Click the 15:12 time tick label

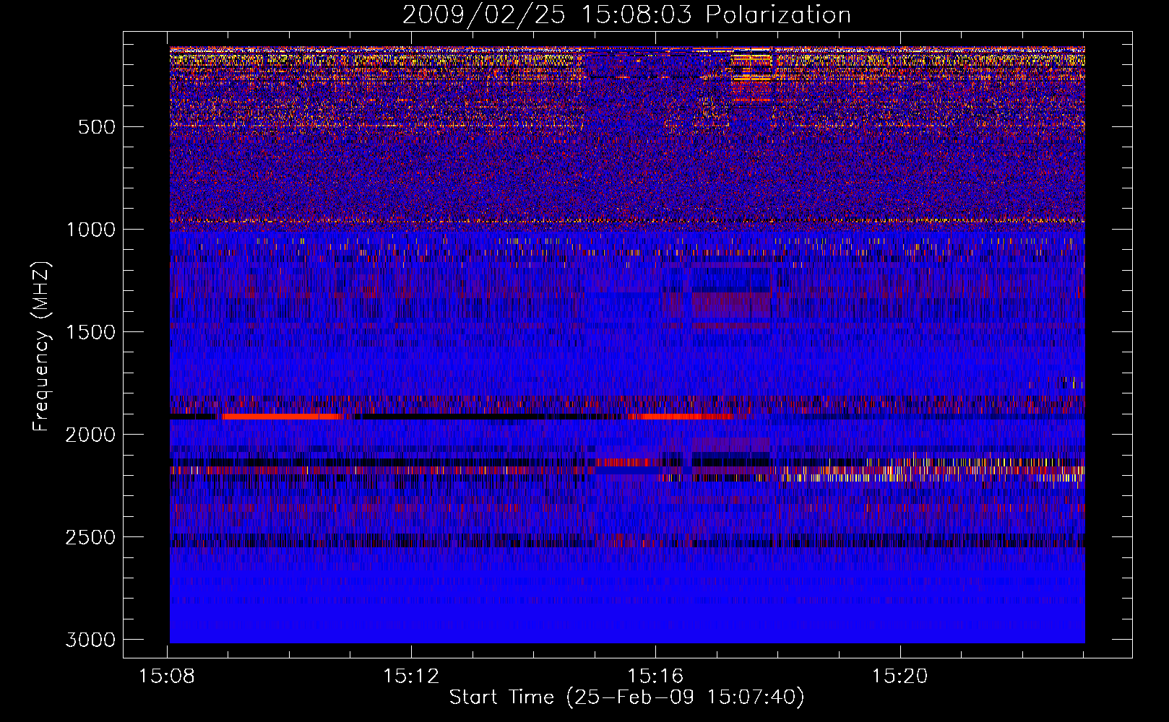coord(411,677)
